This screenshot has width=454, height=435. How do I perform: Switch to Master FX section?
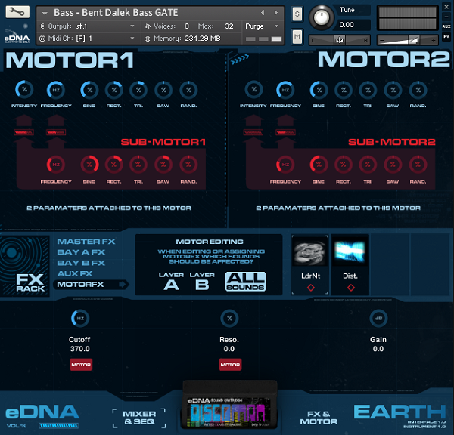point(86,242)
